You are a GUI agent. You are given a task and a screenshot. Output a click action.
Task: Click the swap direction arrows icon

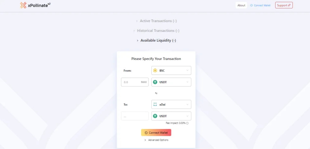click(156, 93)
